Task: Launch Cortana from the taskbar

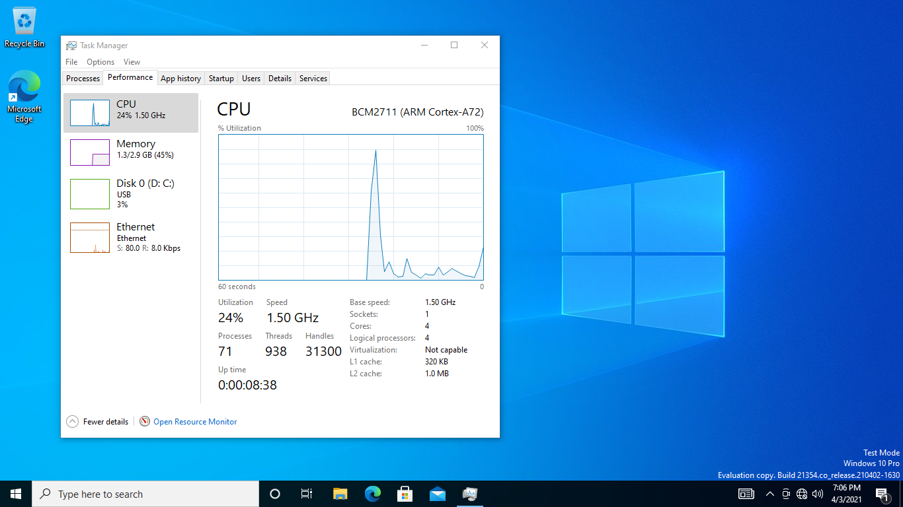Action: (274, 493)
